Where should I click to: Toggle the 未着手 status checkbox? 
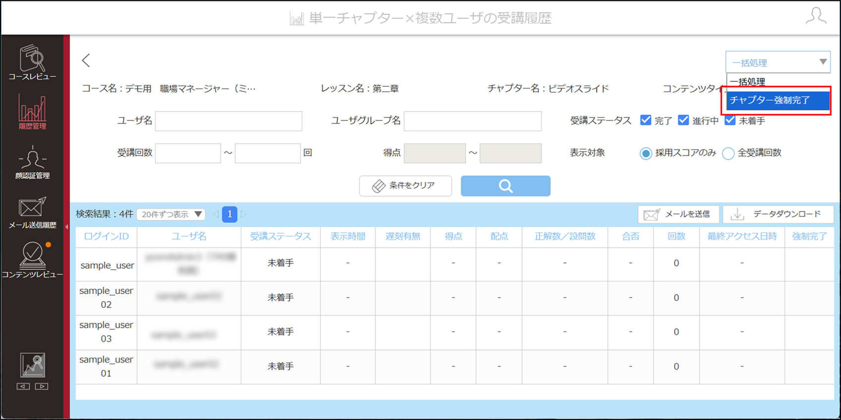click(730, 120)
